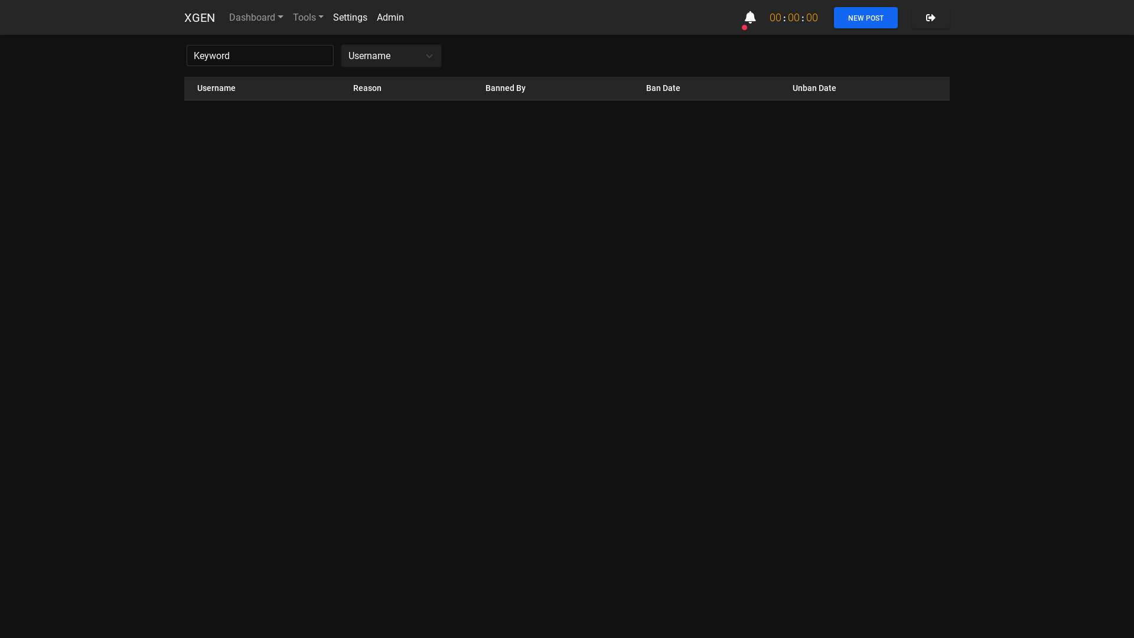The image size is (1134, 638).
Task: Click inside the Keyword search field
Action: 260,56
